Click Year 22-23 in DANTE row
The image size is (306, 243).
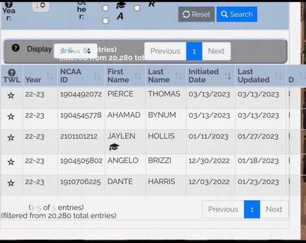(35, 182)
